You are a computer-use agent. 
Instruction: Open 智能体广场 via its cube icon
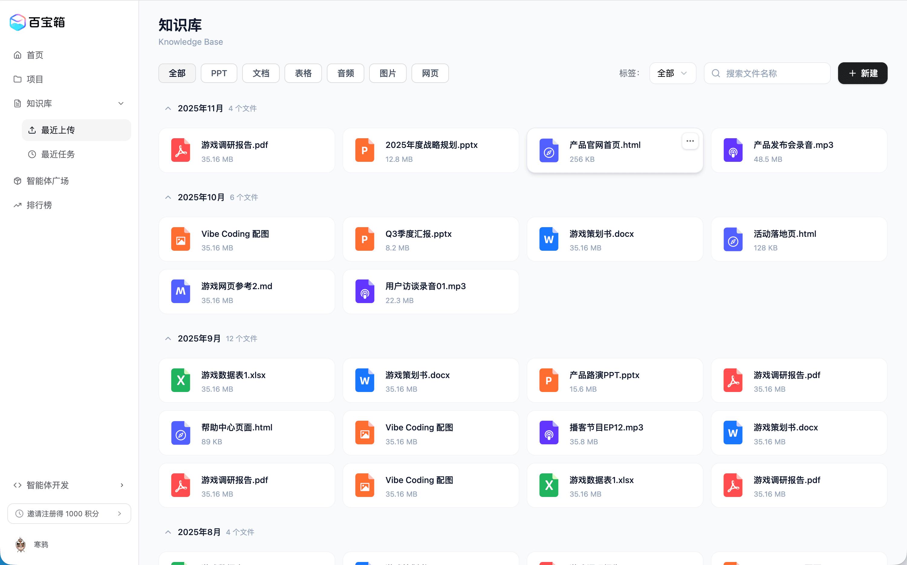(18, 181)
